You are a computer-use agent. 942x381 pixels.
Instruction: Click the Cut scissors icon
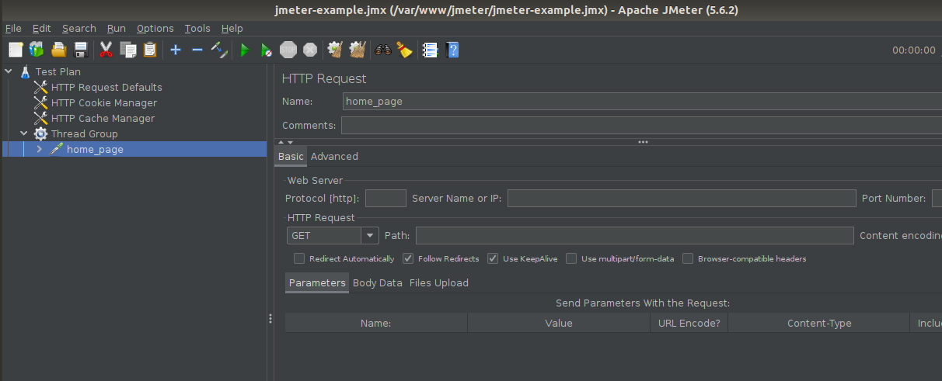click(106, 50)
